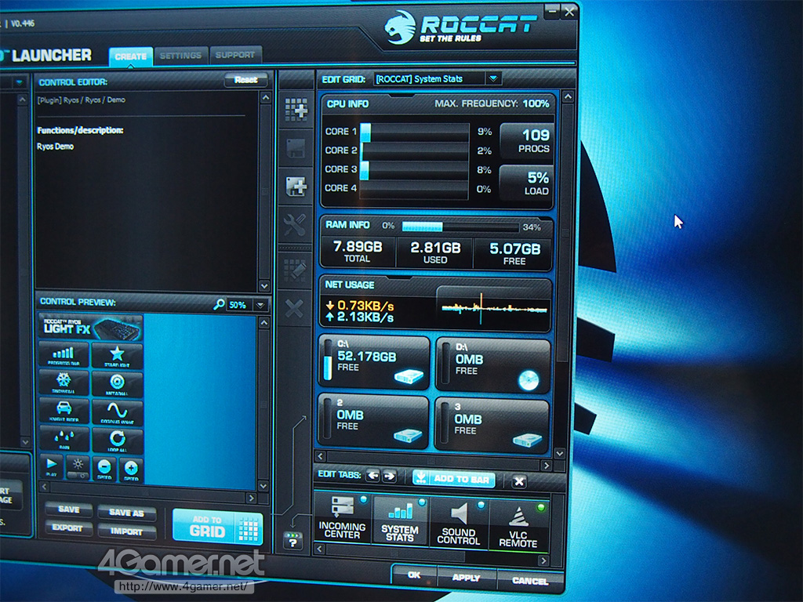Screen dimensions: 803x602
Task: Open the Control Preview zoom 50% dropdown
Action: [260, 305]
